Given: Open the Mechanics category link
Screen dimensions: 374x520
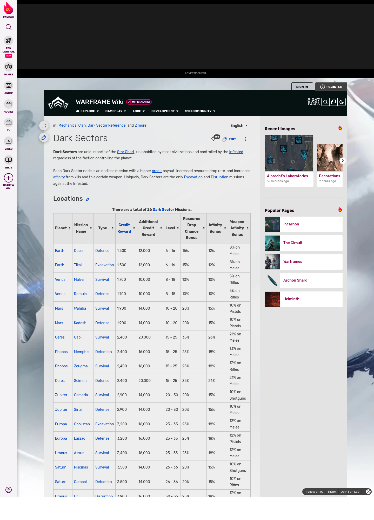Looking at the screenshot, I should pyautogui.click(x=67, y=125).
